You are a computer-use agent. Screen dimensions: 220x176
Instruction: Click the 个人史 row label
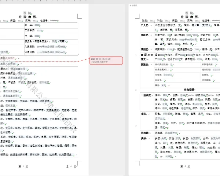click(145, 25)
